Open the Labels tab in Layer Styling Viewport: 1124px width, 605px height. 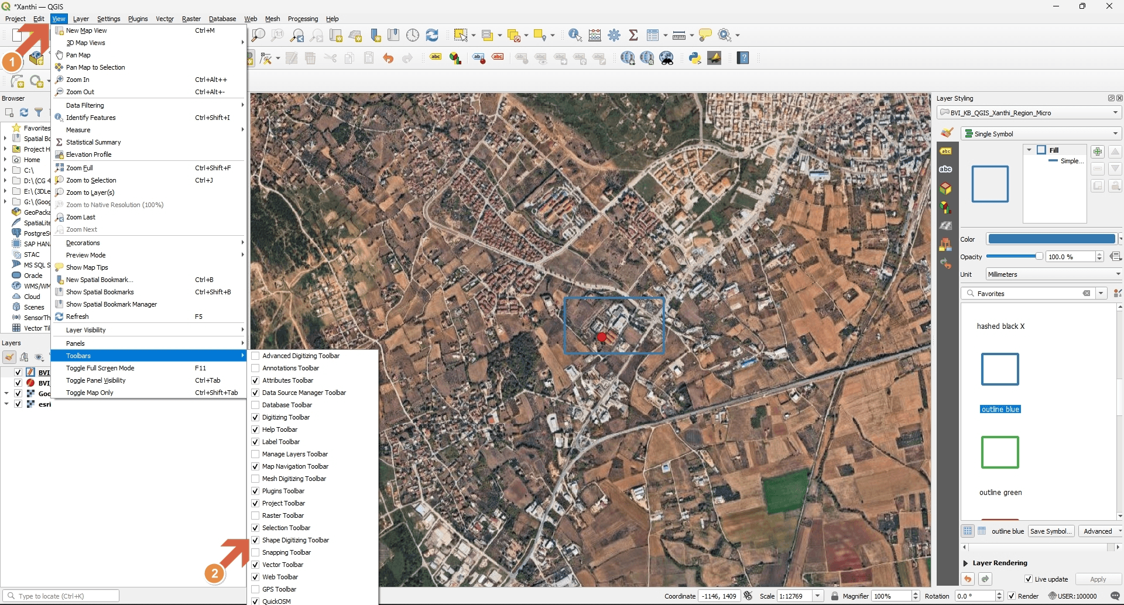click(x=946, y=151)
